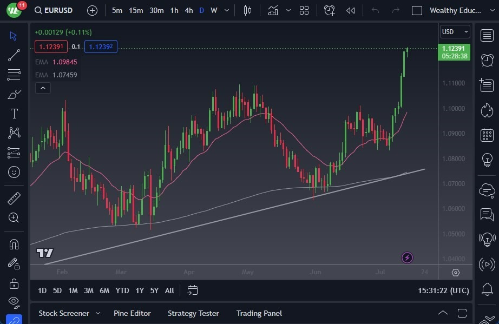The image size is (499, 324).
Task: Open the candlestick chart type selector
Action: pos(247,10)
